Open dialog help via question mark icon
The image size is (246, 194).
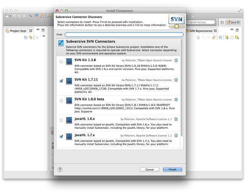tap(60, 169)
